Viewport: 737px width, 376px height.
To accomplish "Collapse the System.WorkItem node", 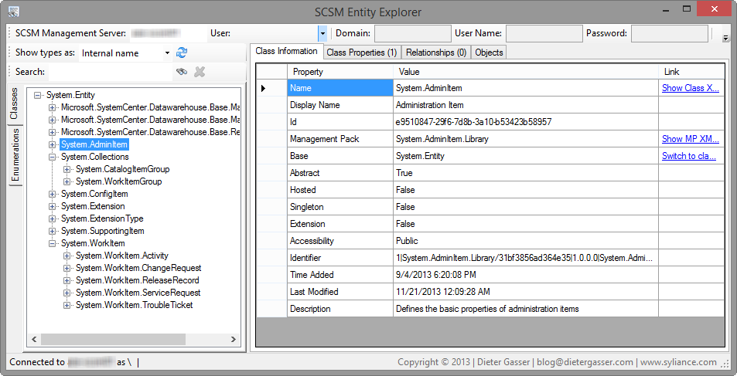I will coord(52,244).
